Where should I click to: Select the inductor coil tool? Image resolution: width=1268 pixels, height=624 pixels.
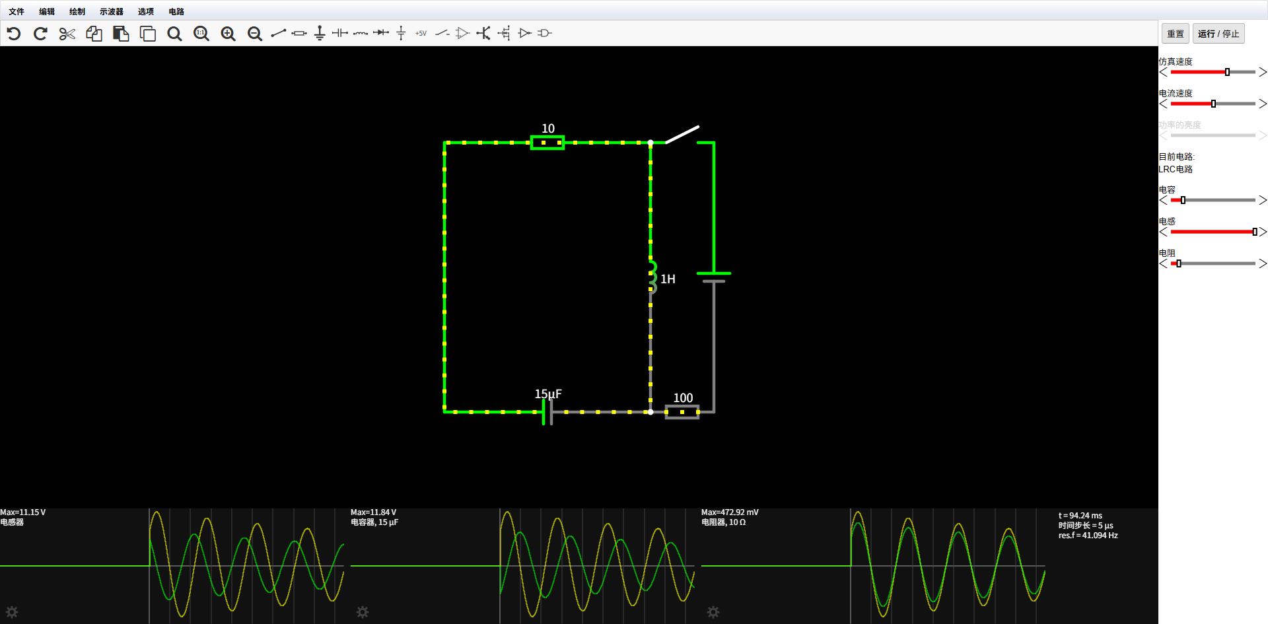coord(361,32)
